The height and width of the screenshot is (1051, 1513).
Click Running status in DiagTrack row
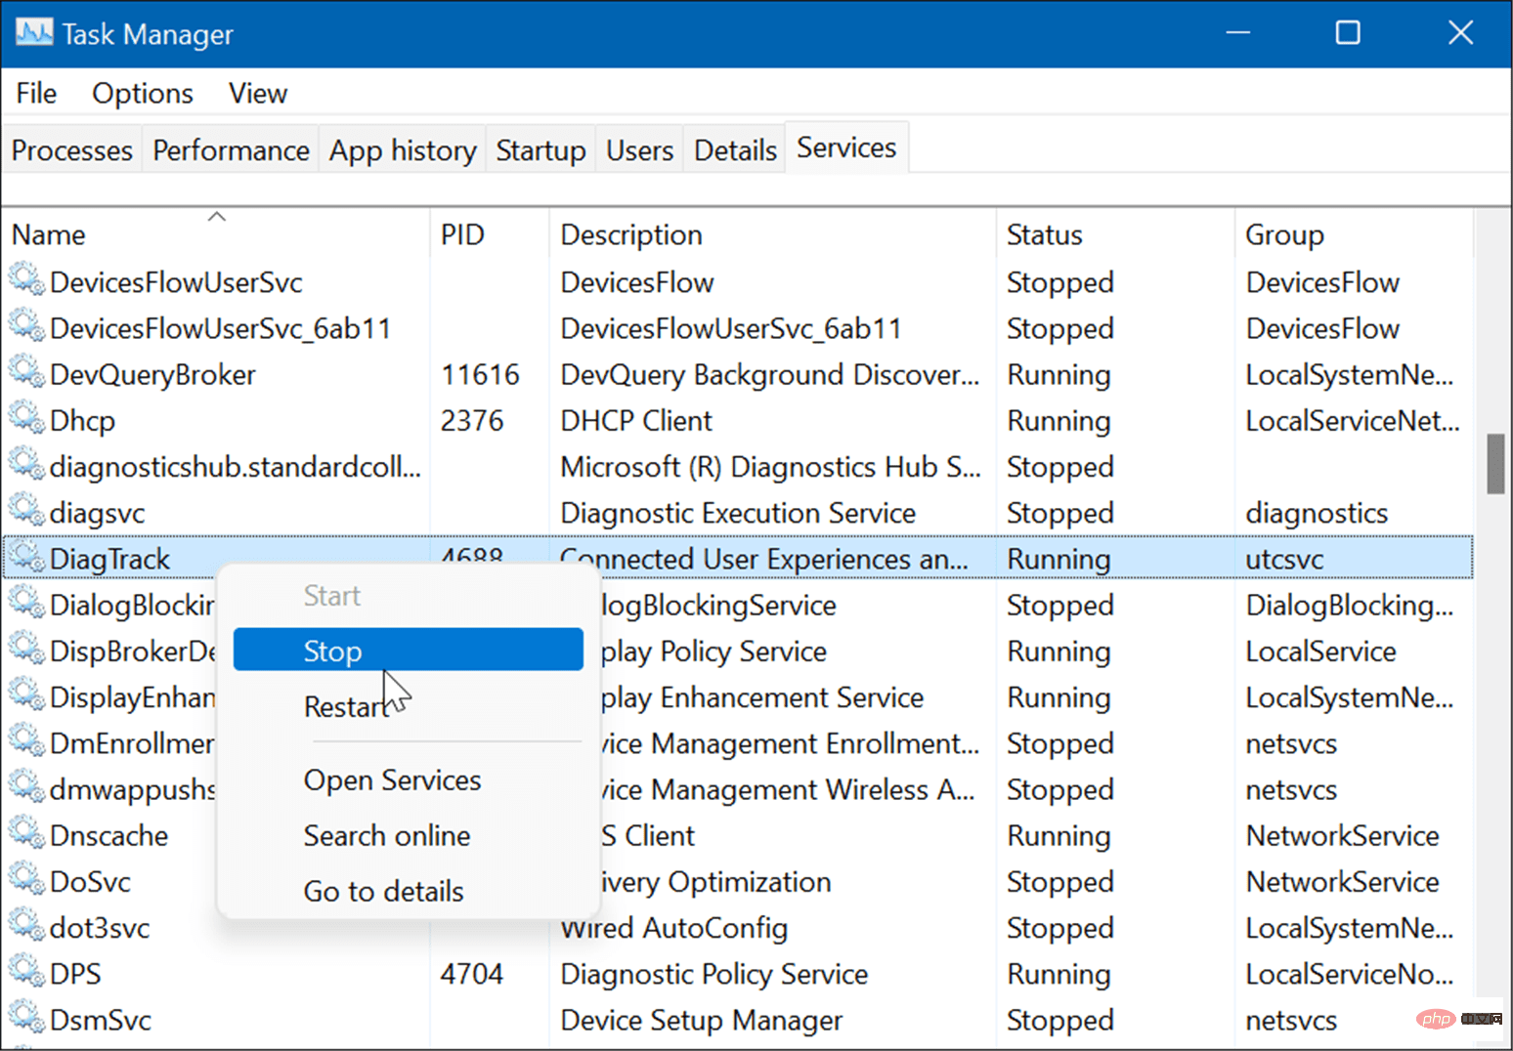click(x=1059, y=559)
